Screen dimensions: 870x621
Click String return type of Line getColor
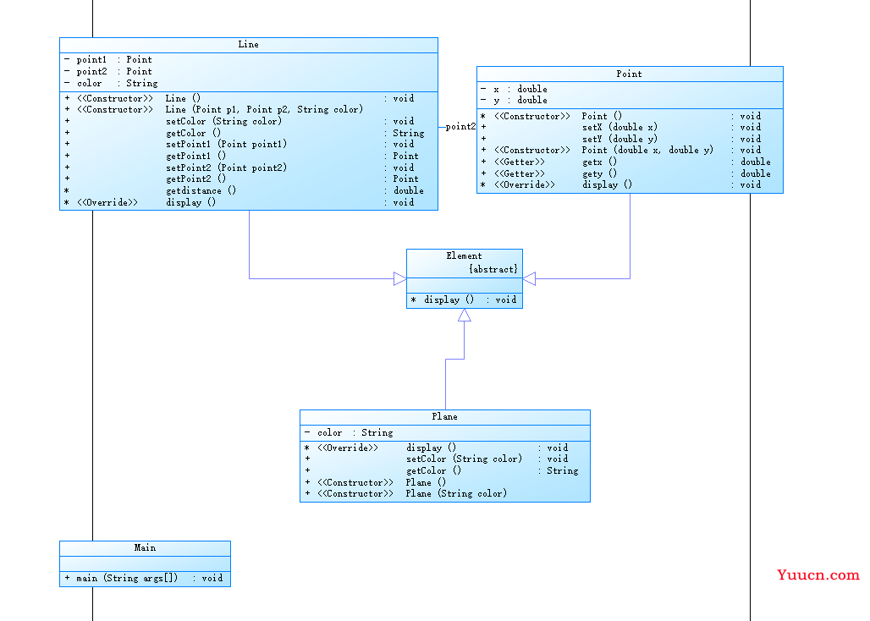(x=409, y=133)
